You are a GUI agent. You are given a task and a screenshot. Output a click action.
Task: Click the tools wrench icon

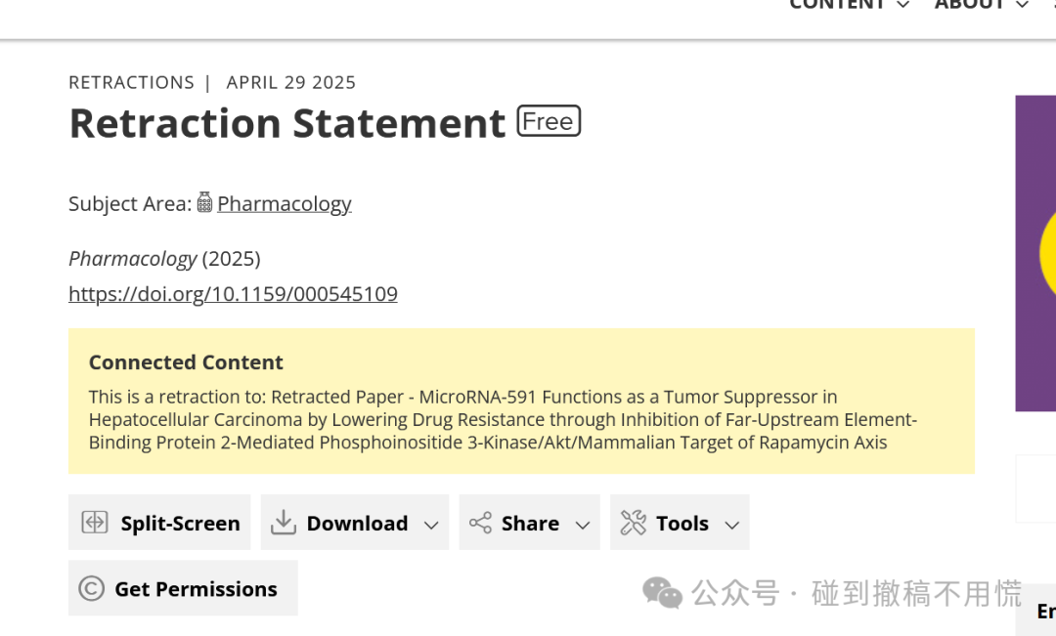[633, 523]
